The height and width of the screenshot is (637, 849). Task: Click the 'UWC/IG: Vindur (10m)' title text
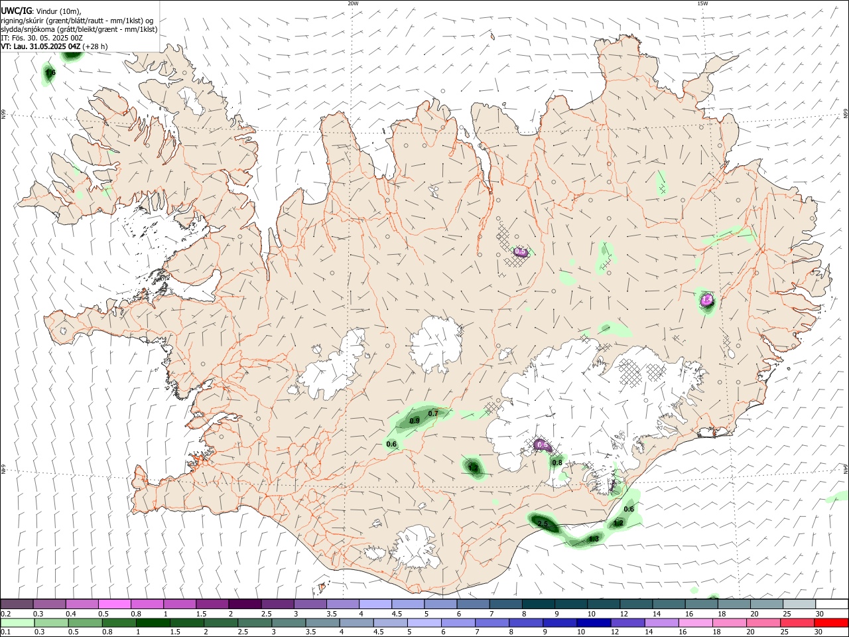click(x=41, y=11)
